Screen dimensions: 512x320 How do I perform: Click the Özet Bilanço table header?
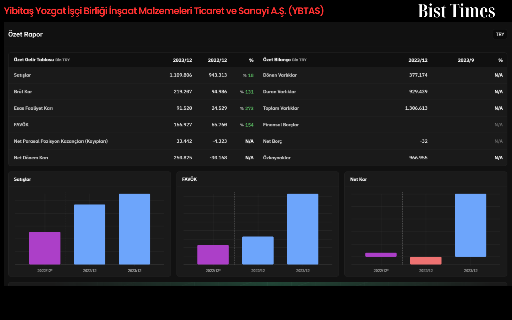284,60
